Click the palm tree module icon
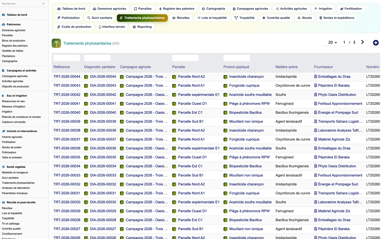387x239 pixels. pyautogui.click(x=56, y=43)
